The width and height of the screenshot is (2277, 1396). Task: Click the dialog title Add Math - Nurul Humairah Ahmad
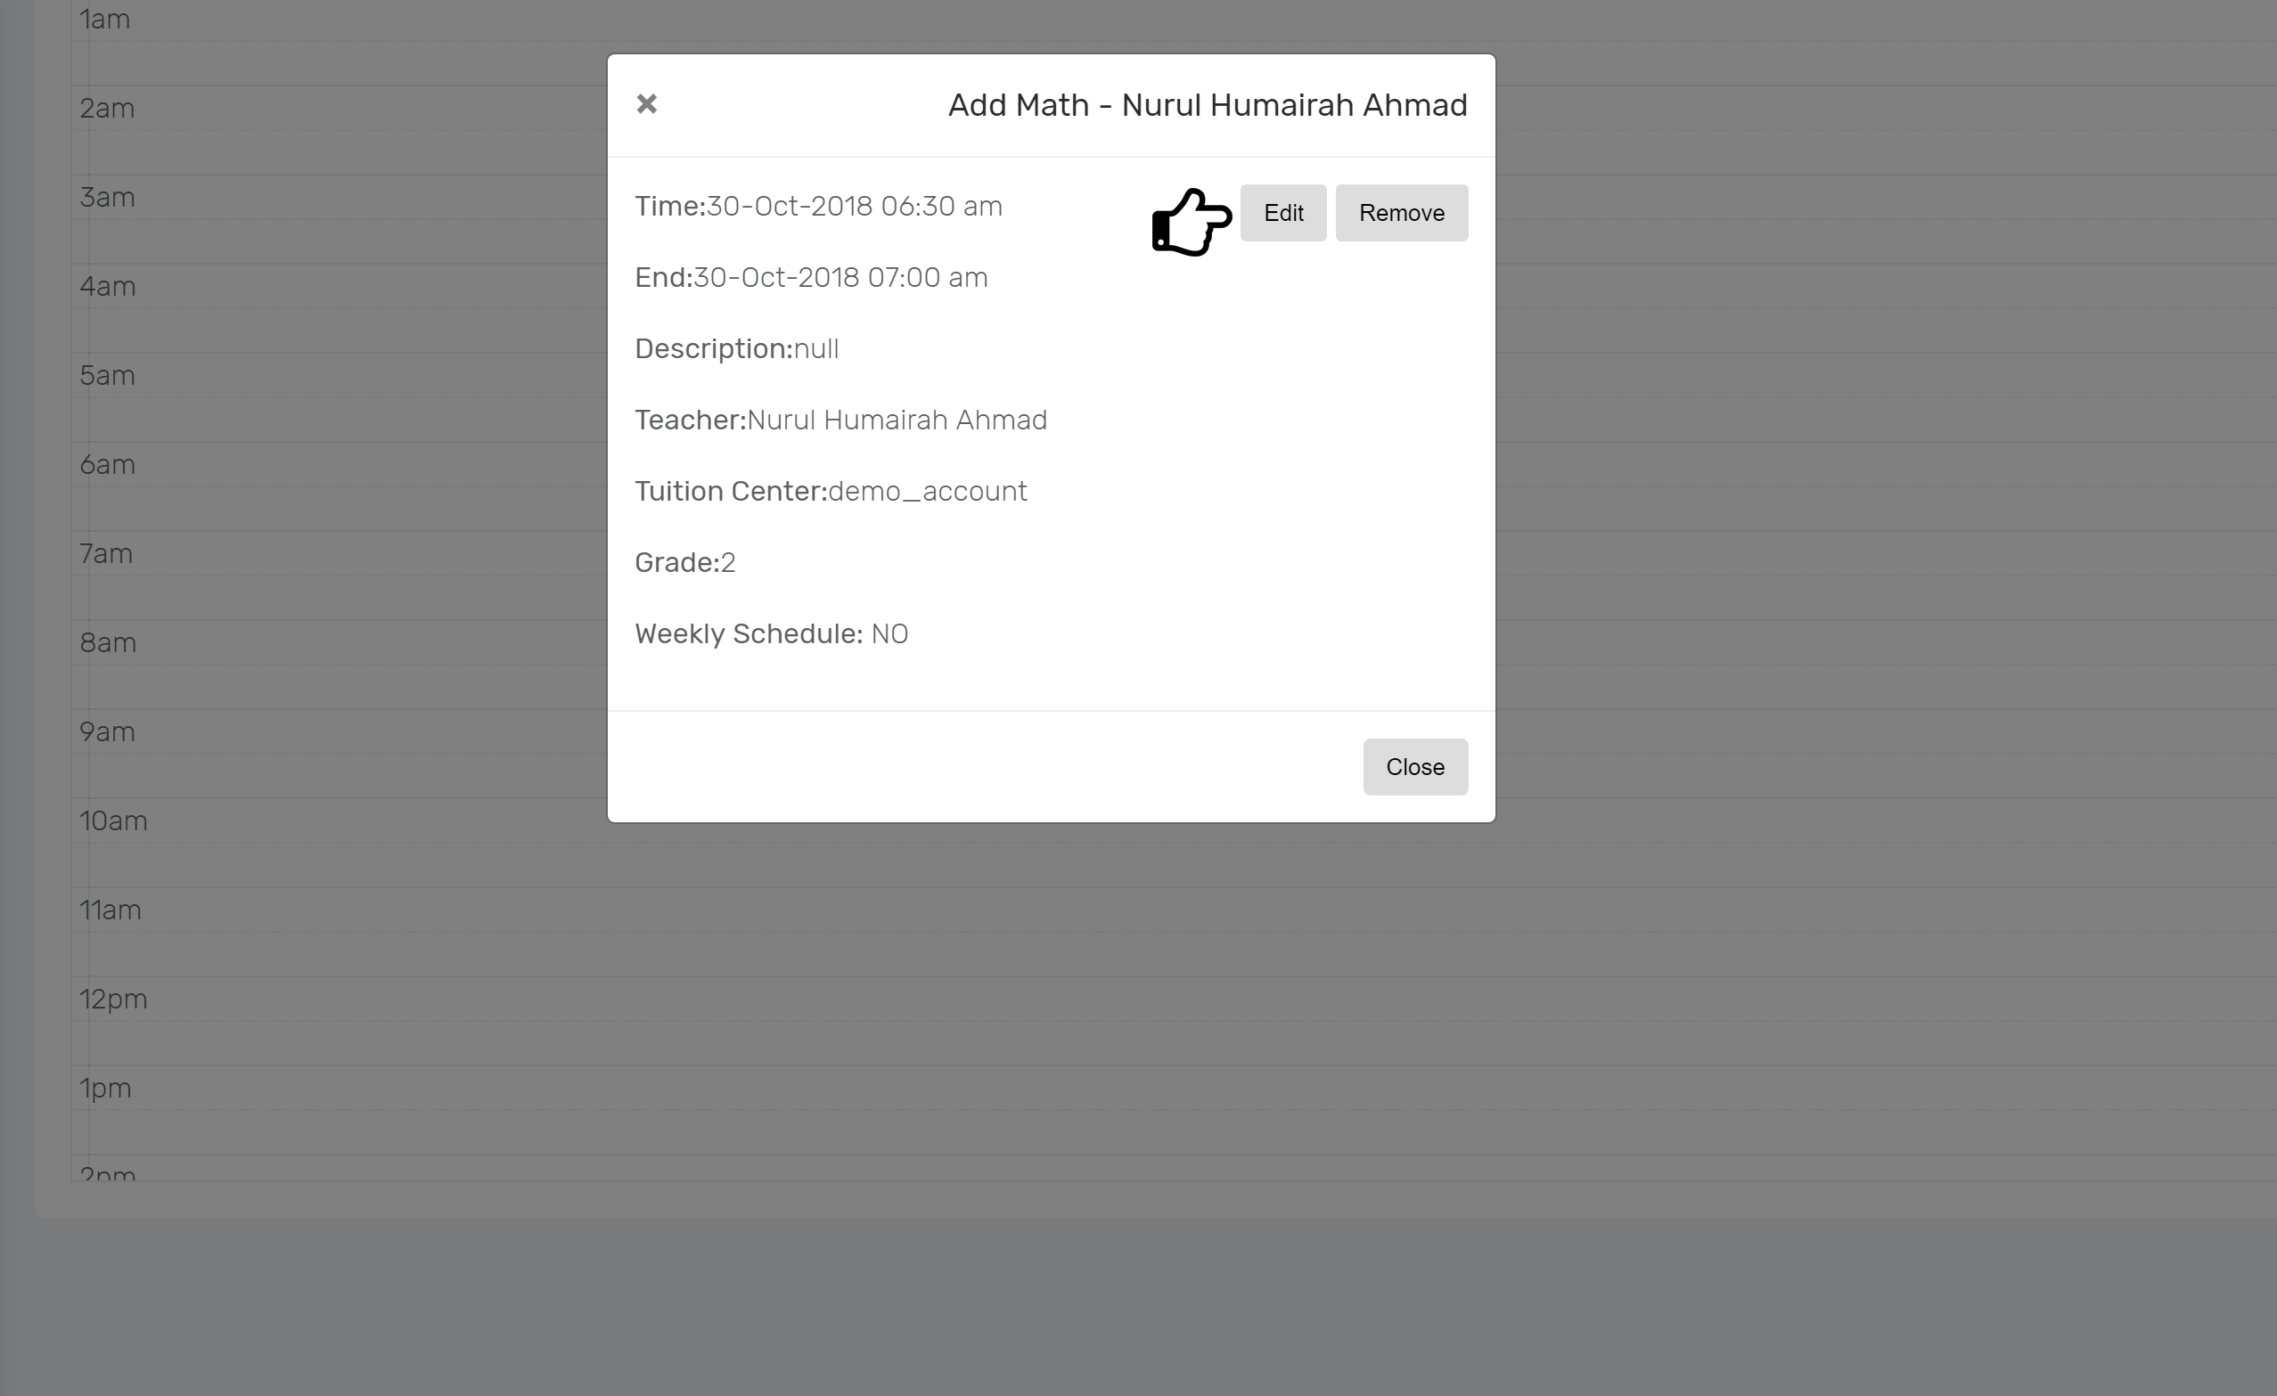[x=1207, y=105]
